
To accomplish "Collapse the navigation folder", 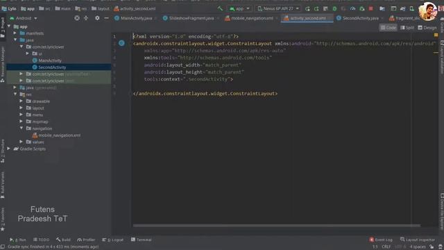I will tap(22, 128).
